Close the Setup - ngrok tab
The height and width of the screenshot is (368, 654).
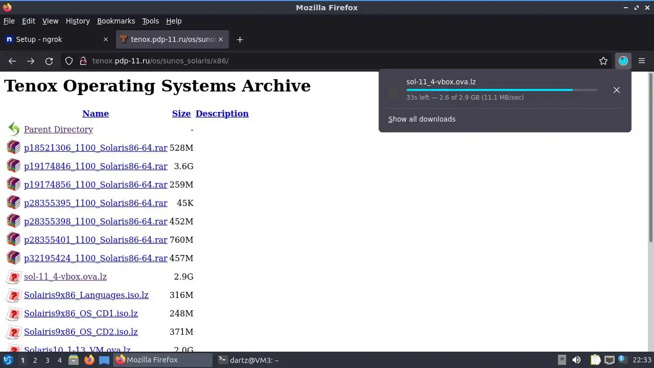coord(106,39)
